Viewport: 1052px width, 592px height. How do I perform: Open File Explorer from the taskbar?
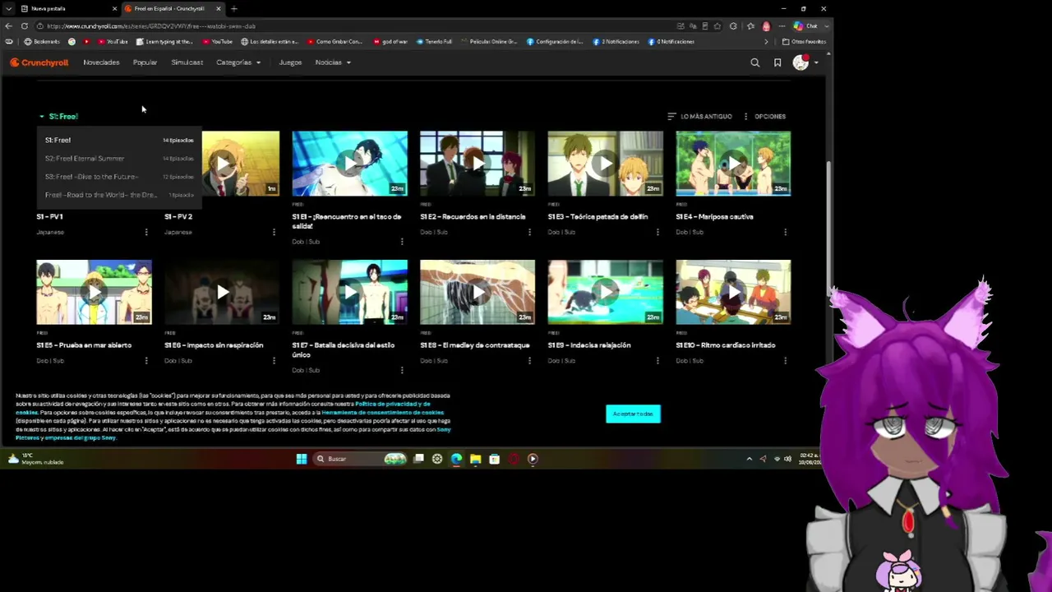tap(475, 459)
